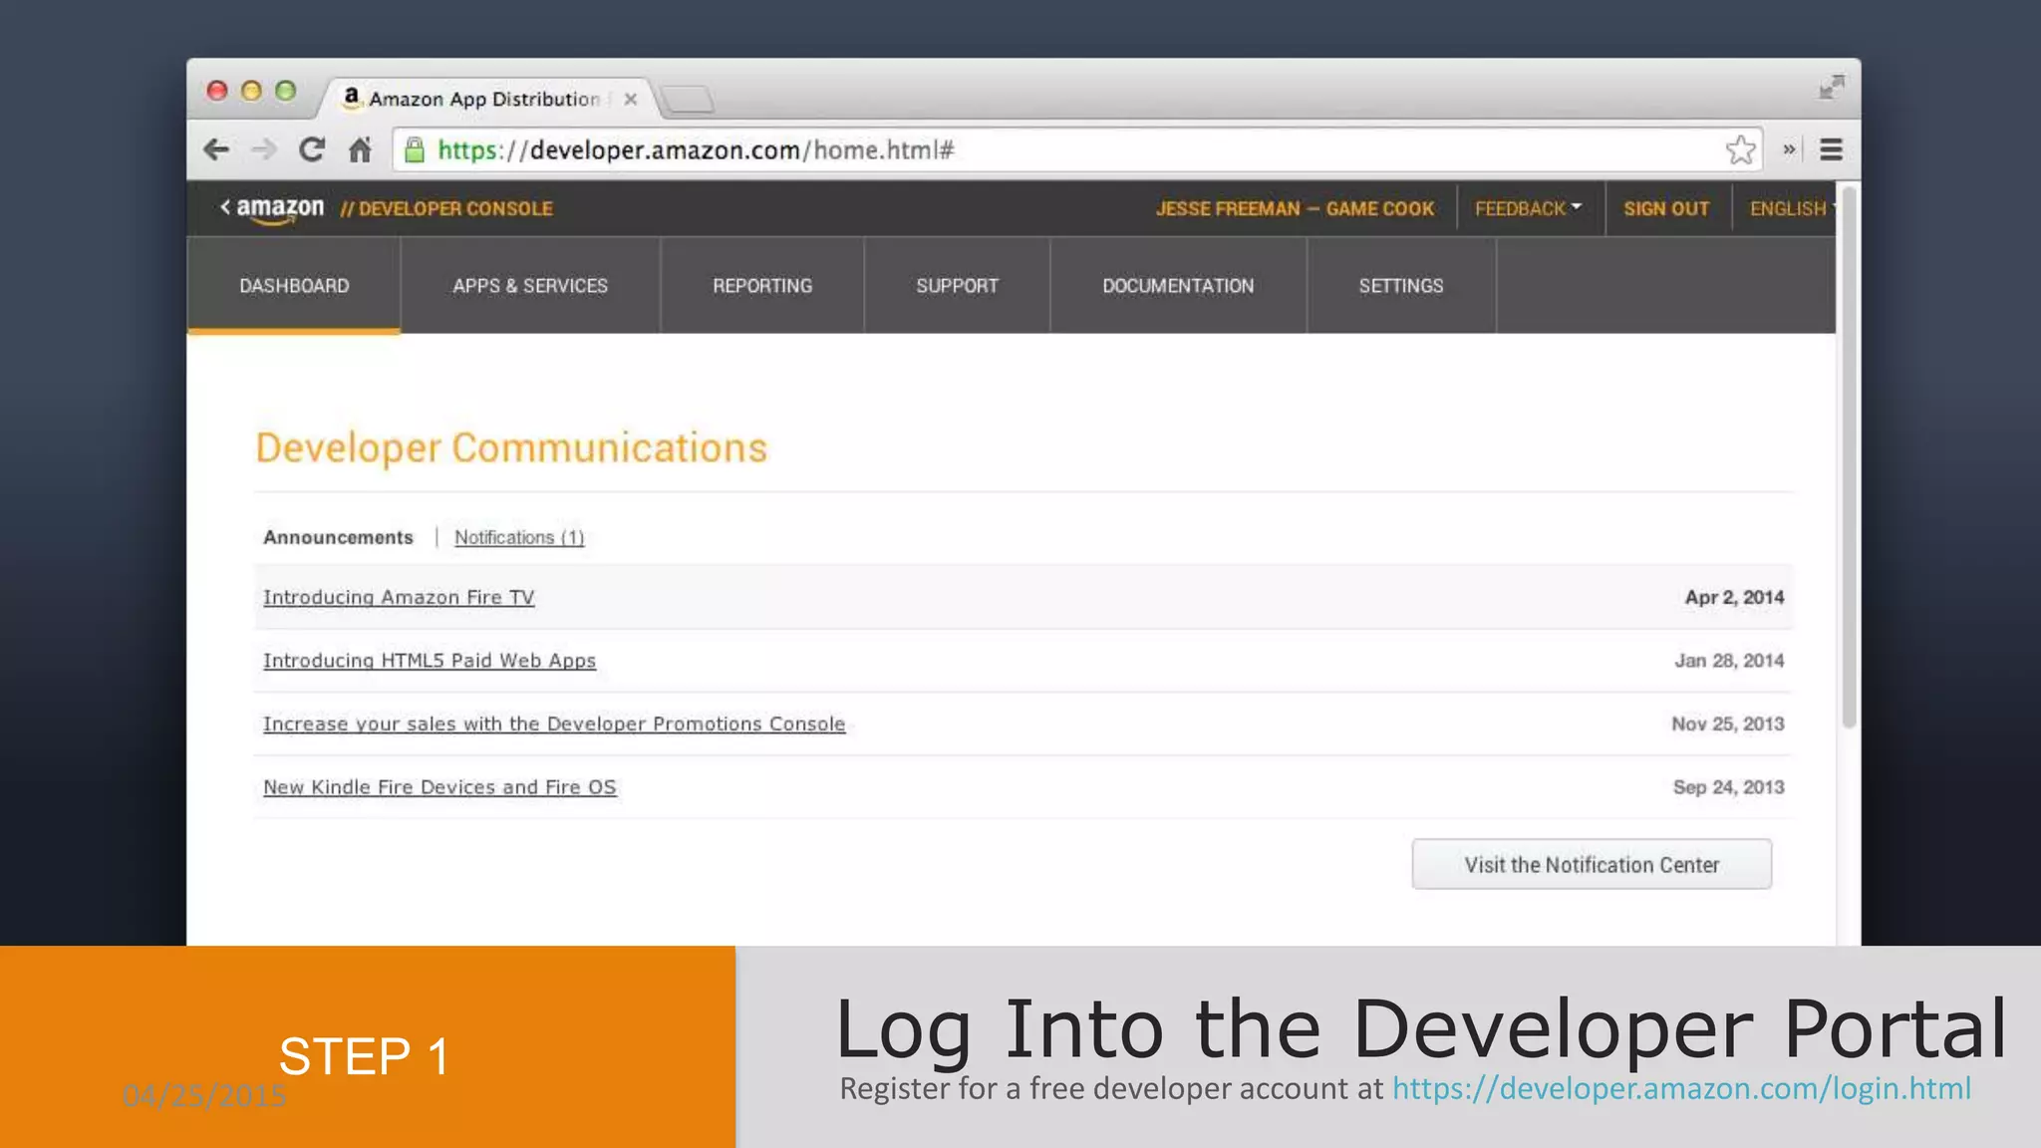
Task: Go to the Support tab
Action: click(957, 286)
